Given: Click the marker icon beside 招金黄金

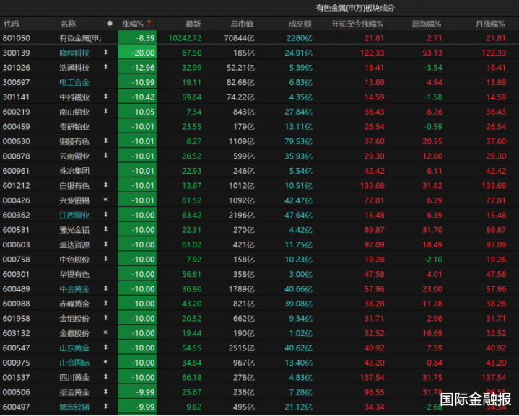Looking at the screenshot, I should [x=105, y=391].
